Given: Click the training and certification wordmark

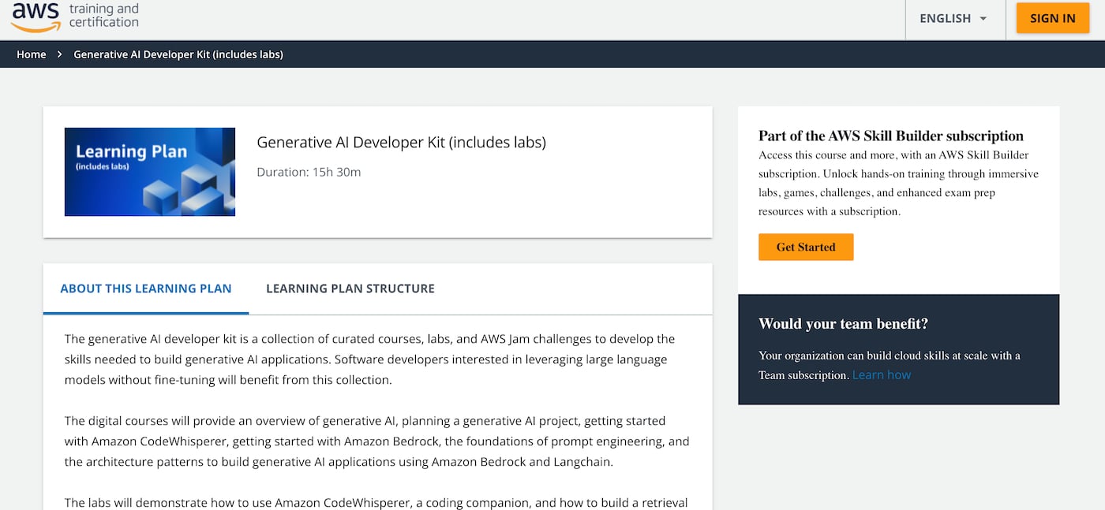Looking at the screenshot, I should point(105,16).
